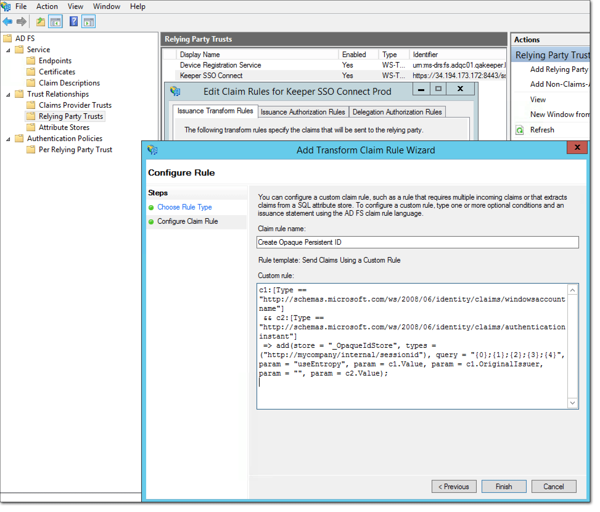Click the Refresh icon in the Actions pane
Image resolution: width=600 pixels, height=512 pixels.
click(520, 130)
